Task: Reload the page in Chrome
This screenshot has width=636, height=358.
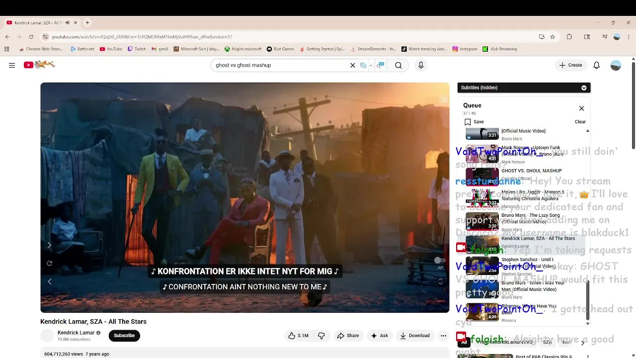Action: [31, 37]
